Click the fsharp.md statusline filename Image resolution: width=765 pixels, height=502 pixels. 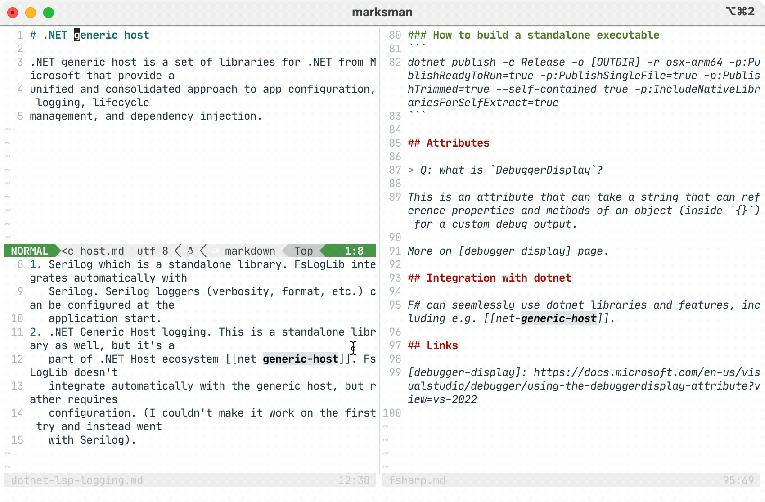417,480
